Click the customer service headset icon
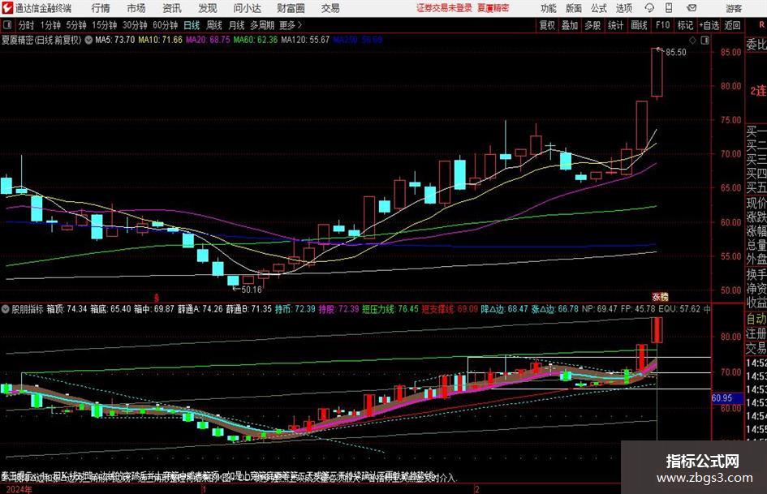 649,8
